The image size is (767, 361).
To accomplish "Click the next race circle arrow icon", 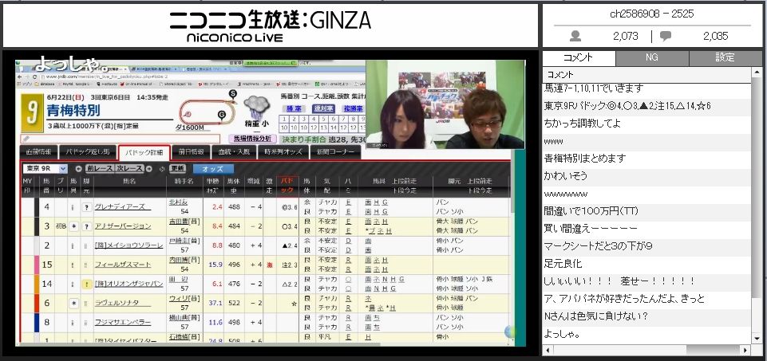I will click(x=148, y=168).
